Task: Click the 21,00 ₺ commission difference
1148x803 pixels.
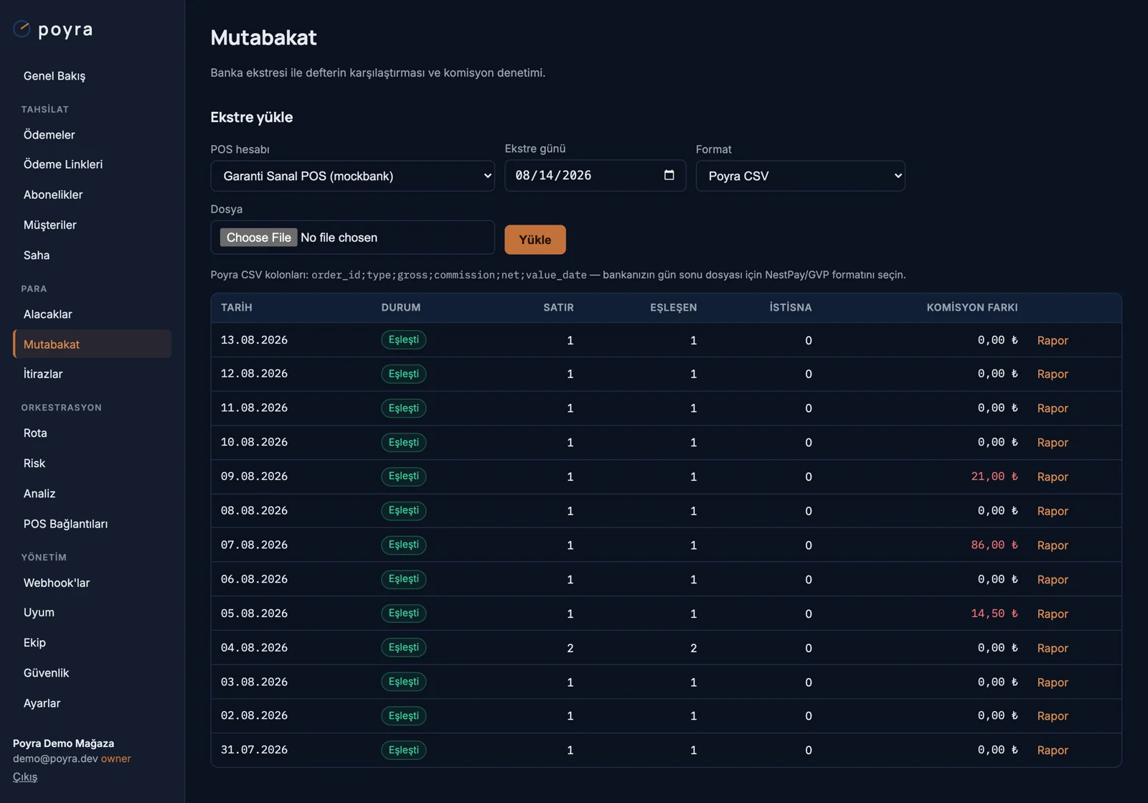Action: (994, 476)
